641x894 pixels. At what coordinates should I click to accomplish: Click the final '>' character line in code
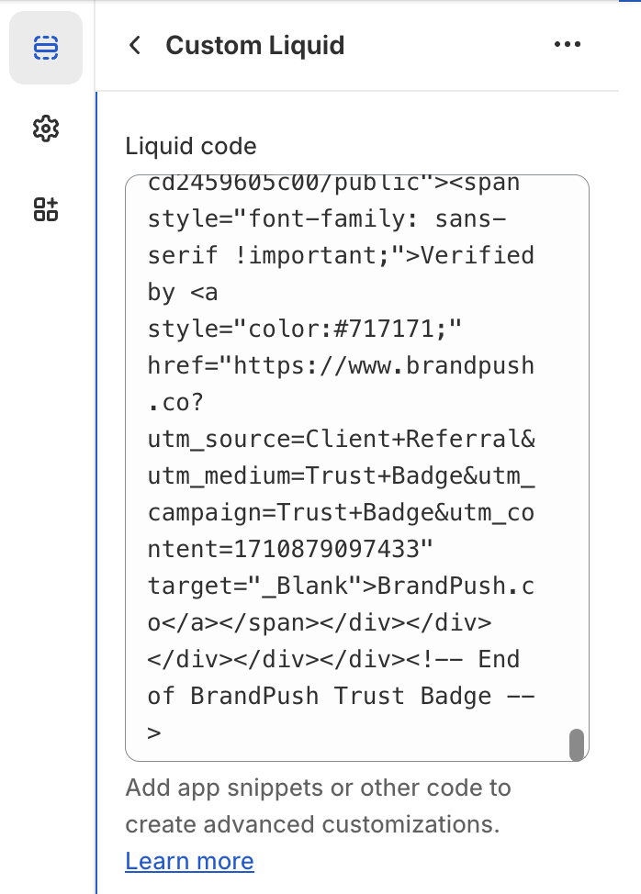click(154, 732)
